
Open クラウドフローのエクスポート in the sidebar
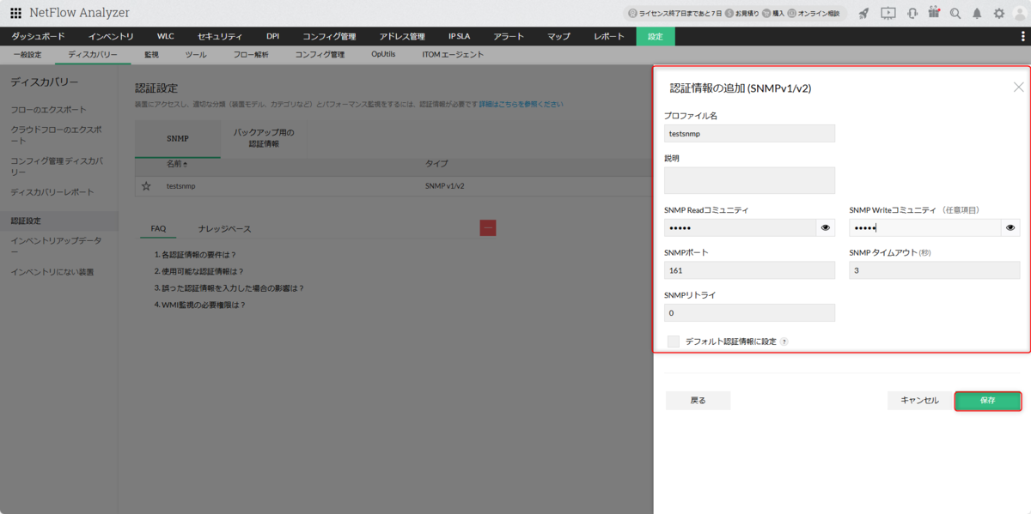56,135
